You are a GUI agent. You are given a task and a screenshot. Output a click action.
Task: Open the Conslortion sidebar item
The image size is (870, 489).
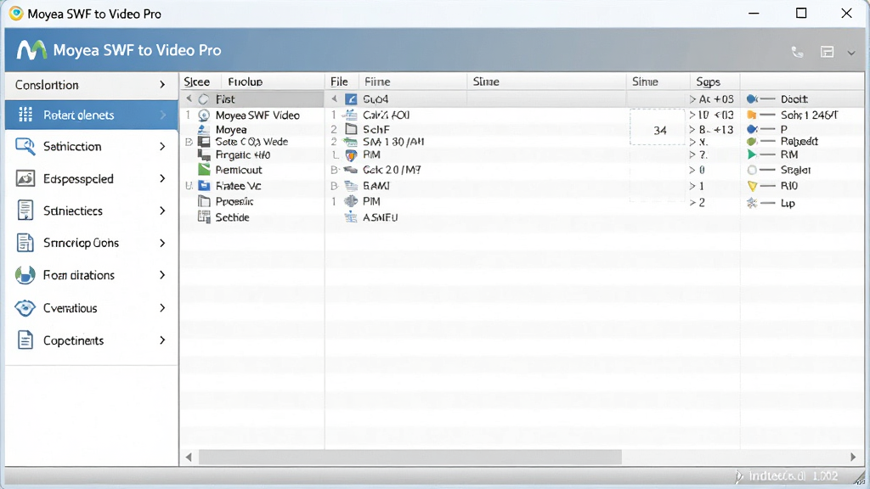pos(92,85)
